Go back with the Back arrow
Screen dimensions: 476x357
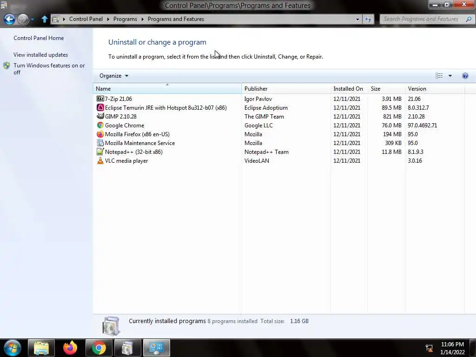pos(9,19)
